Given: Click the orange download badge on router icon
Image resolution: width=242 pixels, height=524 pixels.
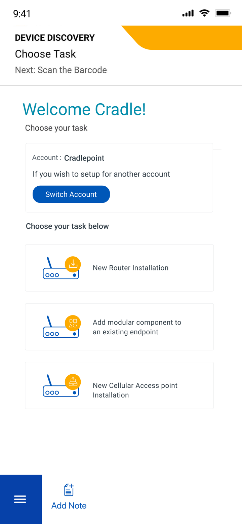Looking at the screenshot, I should click(73, 264).
